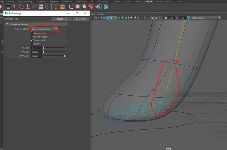Uncheck the Solver enable checkbox
The image size is (227, 150).
pyautogui.click(x=32, y=37)
